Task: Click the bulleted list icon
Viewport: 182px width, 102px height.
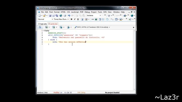Action: tap(103, 19)
